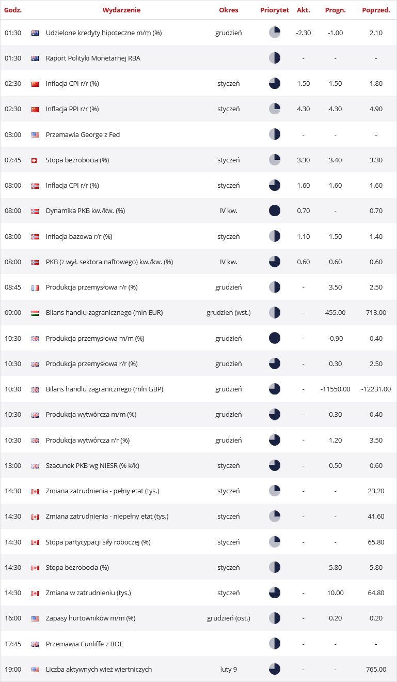Click US flag beside Liczba aktywnych wież wiertniczych
This screenshot has height=682, width=397.
[35, 670]
